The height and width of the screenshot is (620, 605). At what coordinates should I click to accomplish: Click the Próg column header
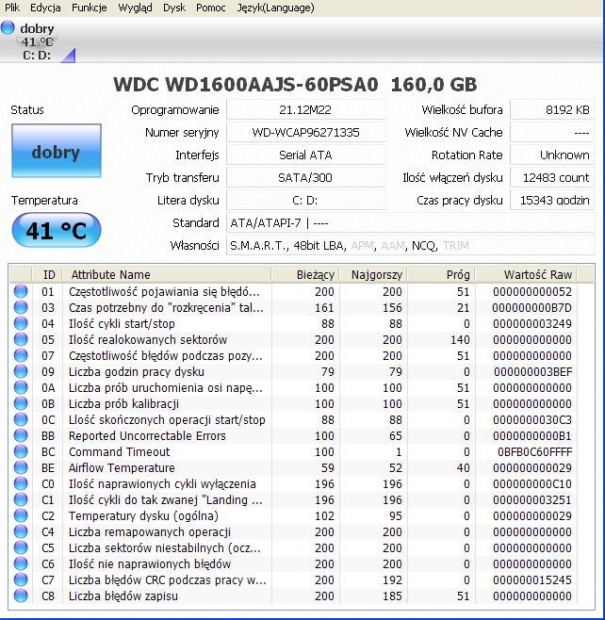441,274
